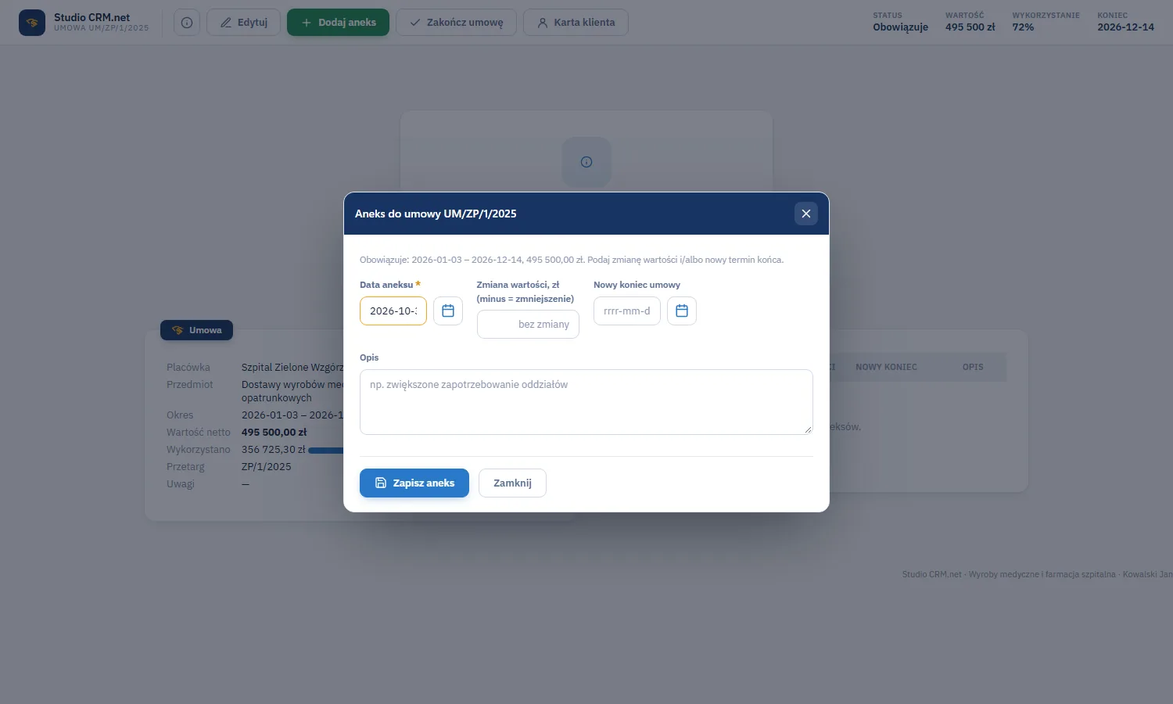Click Zakończ umowę in the toolbar
This screenshot has height=704, width=1173.
click(x=456, y=23)
